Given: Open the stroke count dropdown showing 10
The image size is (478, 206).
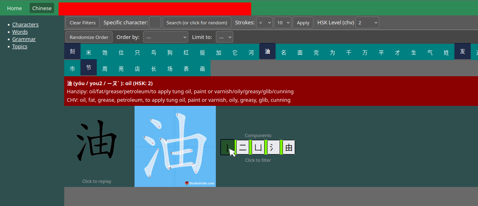Looking at the screenshot, I should tap(282, 23).
